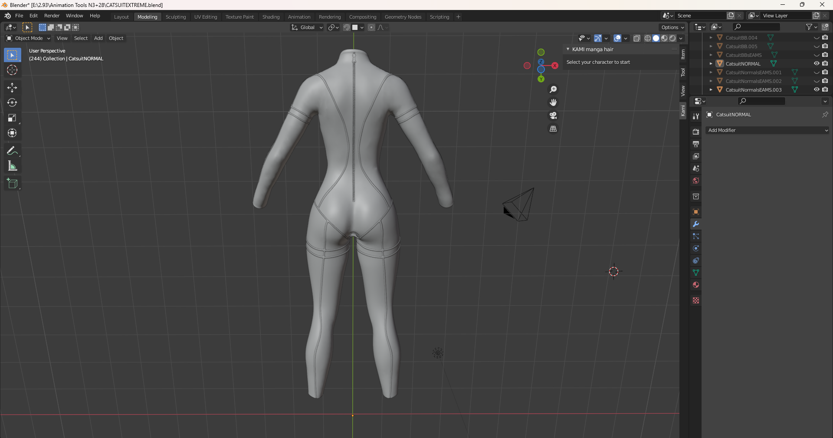Hide CatsuitNORMAL with its eye icon
The width and height of the screenshot is (833, 438).
click(817, 64)
